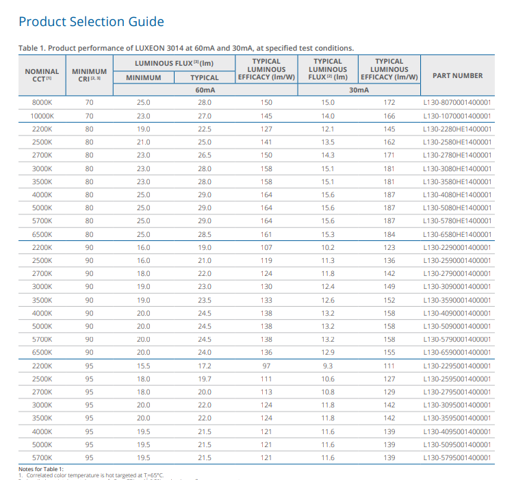This screenshot has height=480, width=525.
Task: Click part number L130-8070001400001
Action: point(457,103)
